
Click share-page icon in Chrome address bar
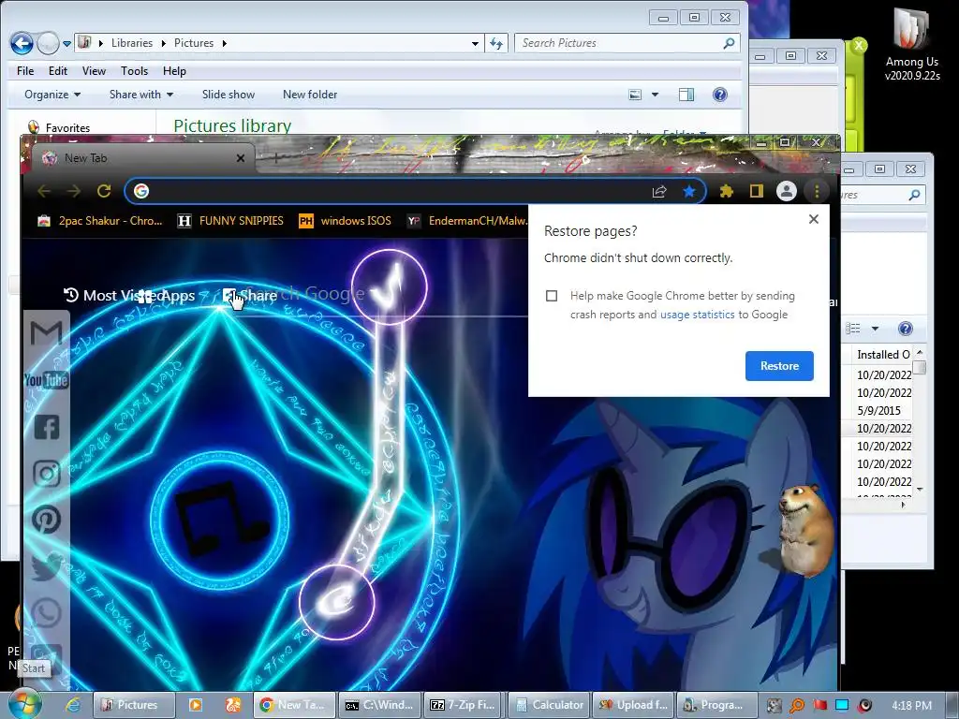coord(658,191)
